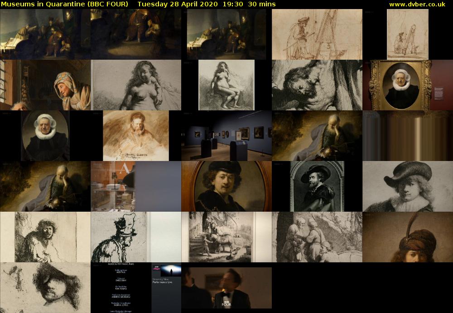Select the high-contrast black ink figure etching
453x313 pixels.
[x=136, y=237]
